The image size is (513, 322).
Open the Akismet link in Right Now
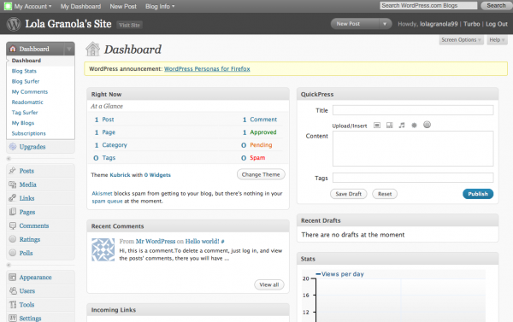102,194
